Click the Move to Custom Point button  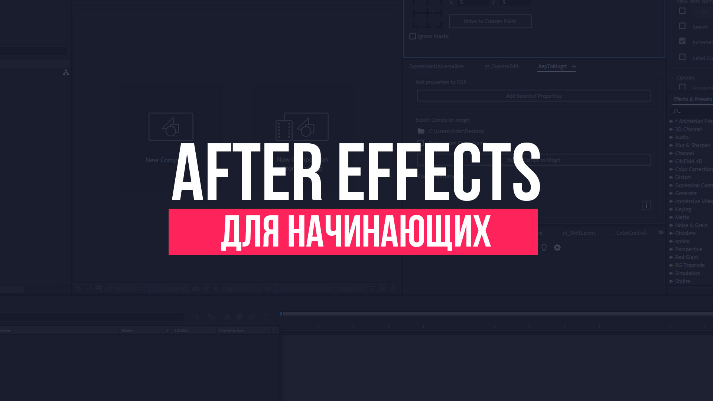(489, 20)
